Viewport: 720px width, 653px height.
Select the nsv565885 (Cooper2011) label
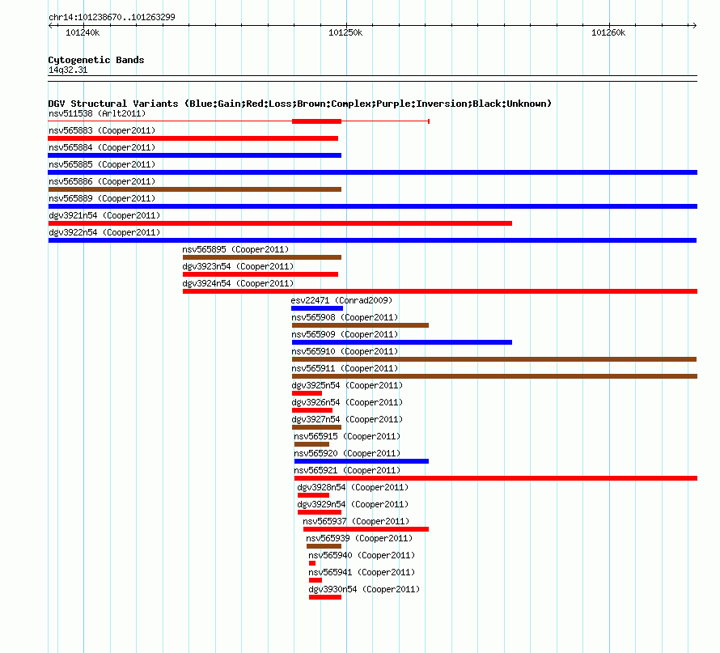(x=102, y=164)
